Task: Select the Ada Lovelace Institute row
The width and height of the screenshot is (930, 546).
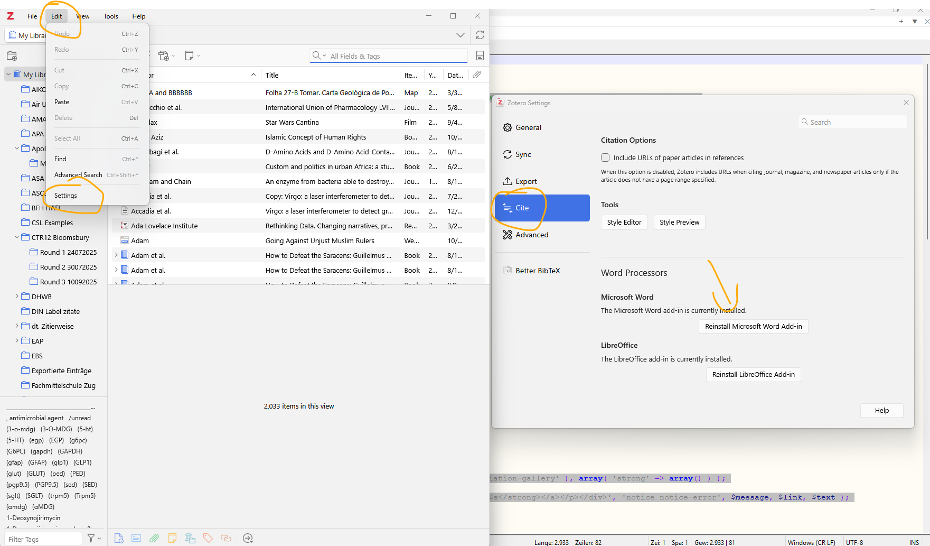Action: [x=298, y=226]
